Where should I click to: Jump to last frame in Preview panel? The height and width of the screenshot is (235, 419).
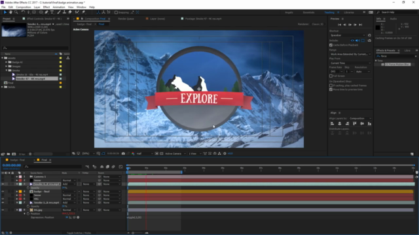(361, 25)
